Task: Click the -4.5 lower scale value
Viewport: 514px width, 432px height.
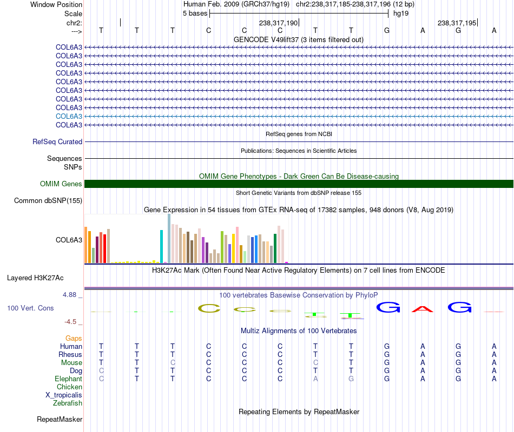Action: (70, 322)
